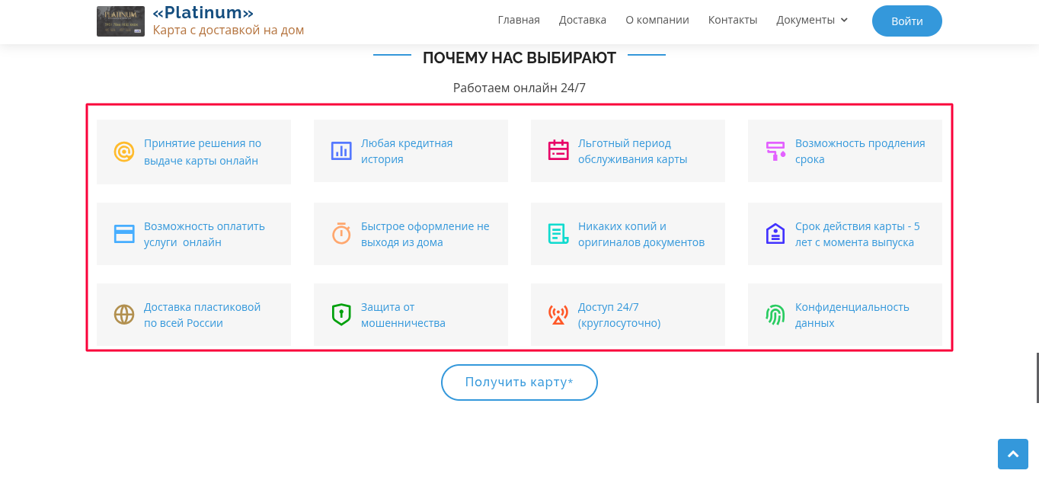1039x480 pixels.
Task: Click 'Защита от мошенничества' text
Action: [403, 315]
